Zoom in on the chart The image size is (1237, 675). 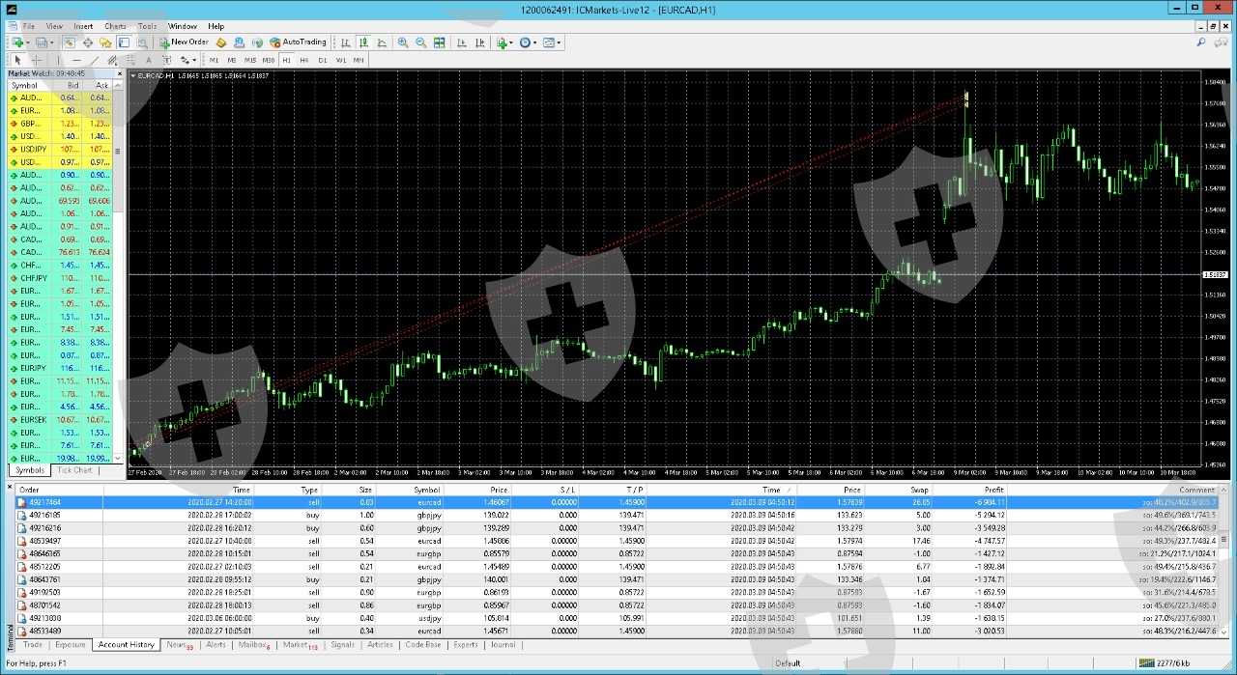(403, 42)
